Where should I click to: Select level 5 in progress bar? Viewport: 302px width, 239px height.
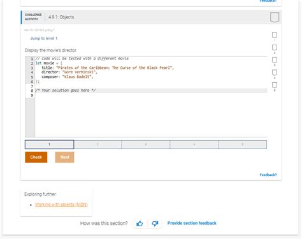(243, 145)
